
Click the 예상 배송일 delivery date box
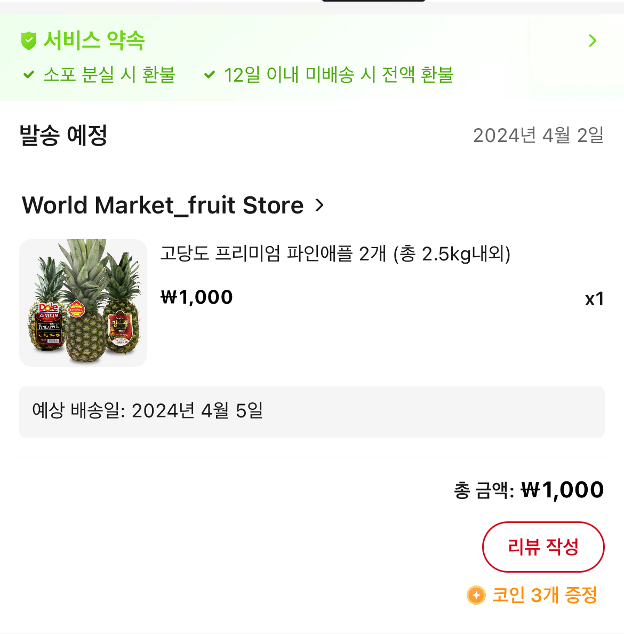click(312, 411)
